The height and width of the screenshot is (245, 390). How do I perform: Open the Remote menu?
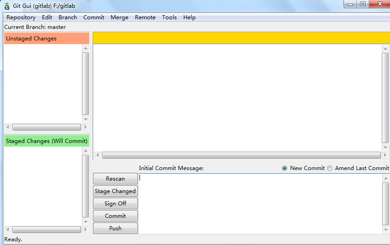click(x=145, y=17)
